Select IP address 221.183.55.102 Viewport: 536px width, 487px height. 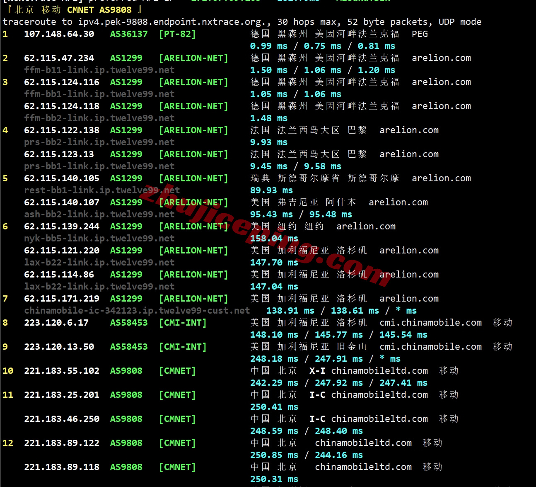tap(62, 371)
